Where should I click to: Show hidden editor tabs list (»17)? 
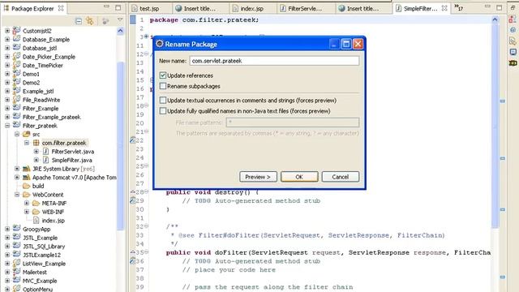pos(458,7)
